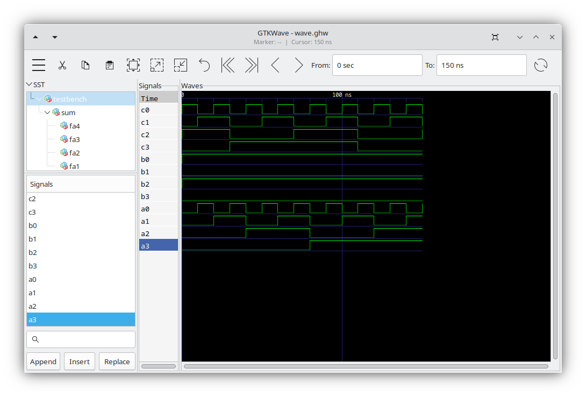This screenshot has height=397, width=586.
Task: Collapse the sum module in the tree
Action: [x=47, y=112]
